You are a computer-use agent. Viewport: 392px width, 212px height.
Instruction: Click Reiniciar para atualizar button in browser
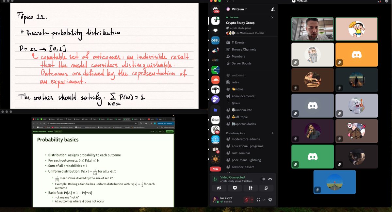[x=165, y=123]
